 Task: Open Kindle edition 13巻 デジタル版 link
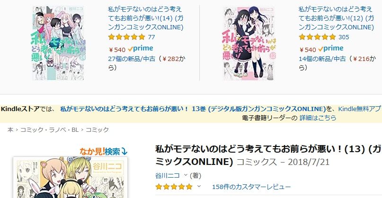pyautogui.click(x=193, y=109)
